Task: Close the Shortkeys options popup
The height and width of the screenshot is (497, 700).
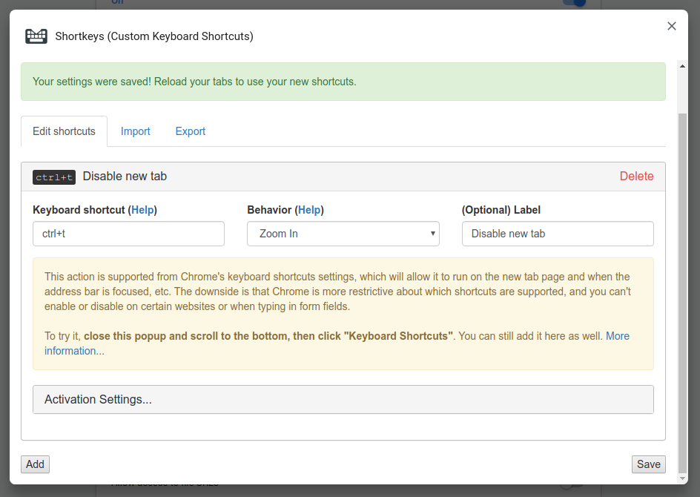Action: 671,26
